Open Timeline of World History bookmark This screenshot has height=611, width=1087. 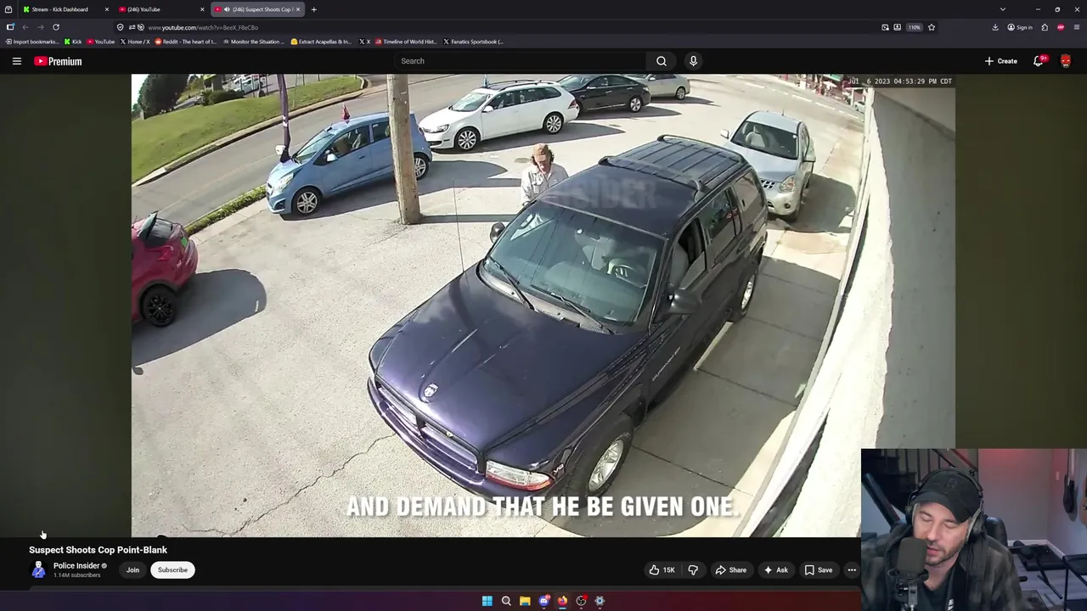[405, 42]
